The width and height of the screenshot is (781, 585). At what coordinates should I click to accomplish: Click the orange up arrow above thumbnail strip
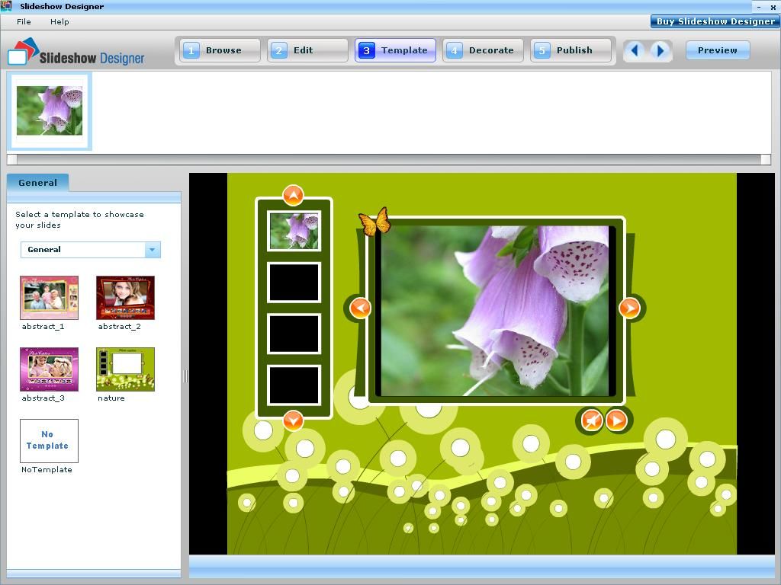[293, 196]
